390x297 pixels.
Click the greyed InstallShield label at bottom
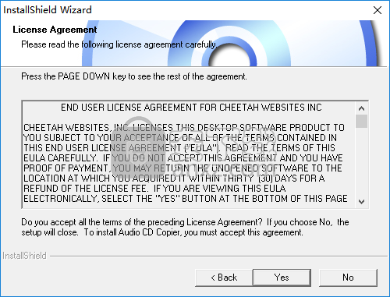24,256
